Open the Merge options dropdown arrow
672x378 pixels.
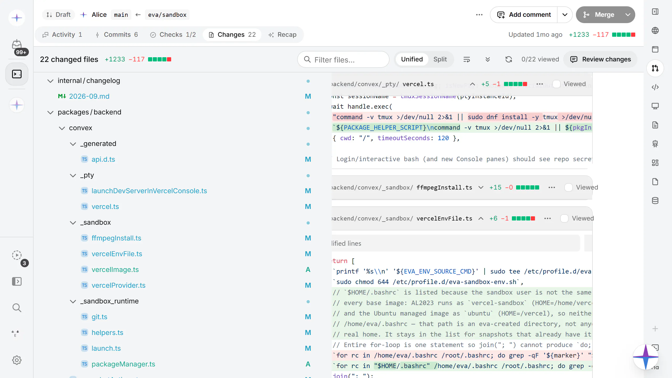(628, 15)
